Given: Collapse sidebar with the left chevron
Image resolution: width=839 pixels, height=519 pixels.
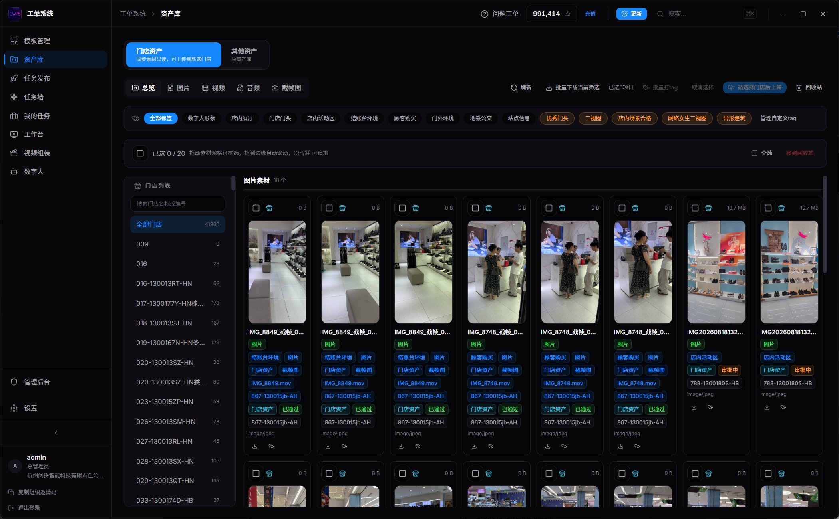Looking at the screenshot, I should tap(56, 432).
